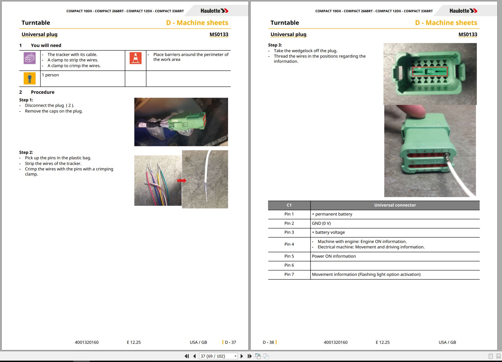Click the previous view navigation icon
Screen dimensions: 502x362
pyautogui.click(x=258, y=356)
